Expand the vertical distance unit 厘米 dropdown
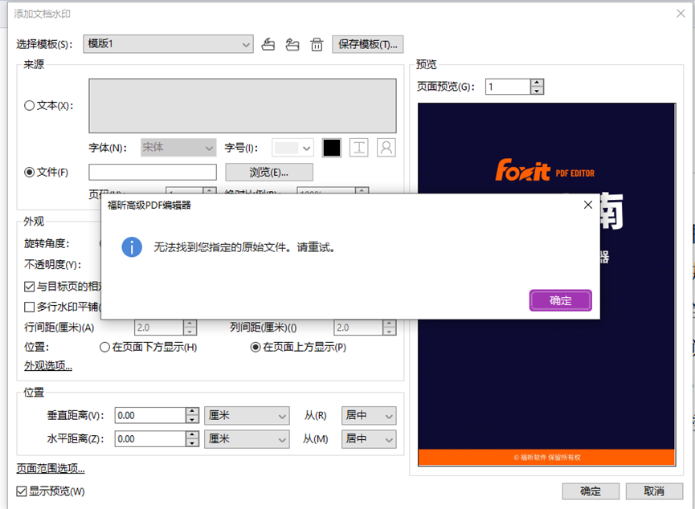 click(247, 415)
